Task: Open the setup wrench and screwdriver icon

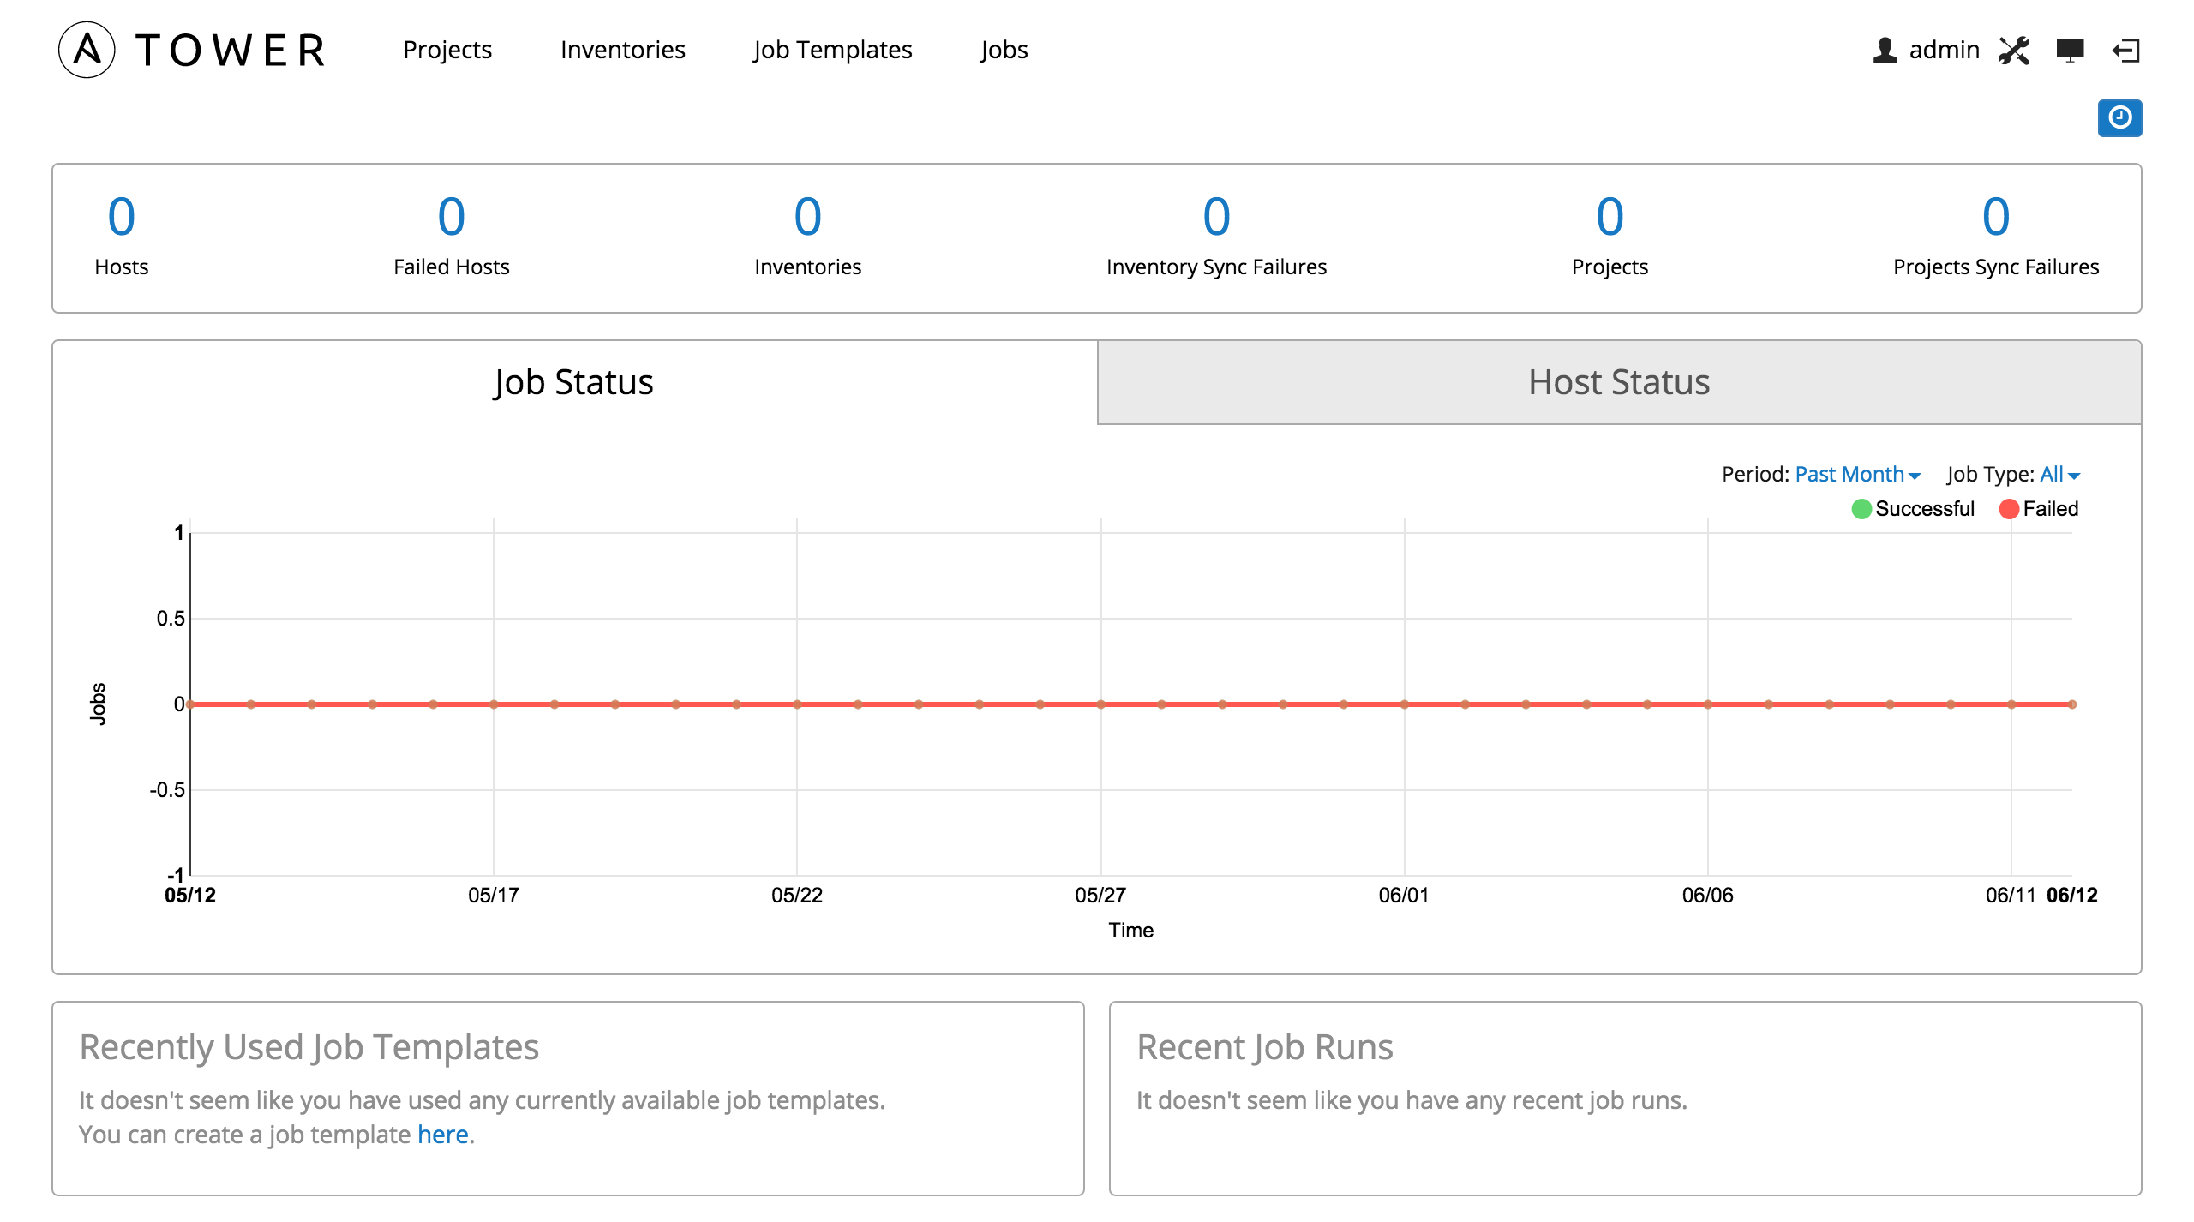Action: [2014, 50]
